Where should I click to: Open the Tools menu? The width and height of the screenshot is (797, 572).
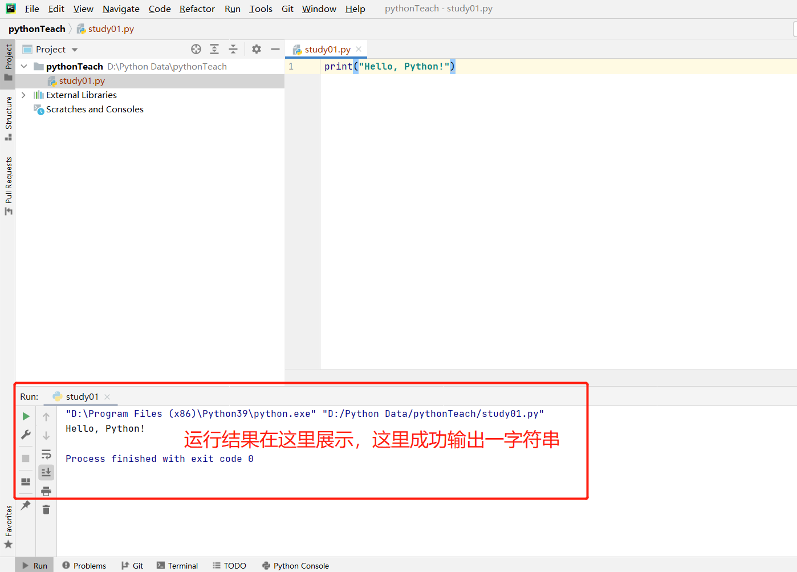(261, 9)
